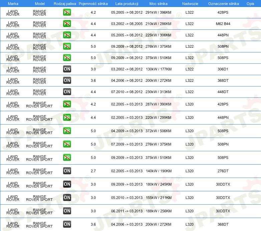This screenshot has width=261, height=231.
Task: Click the 04.2009 -> 03.2013 production years
Action: [x=127, y=131]
